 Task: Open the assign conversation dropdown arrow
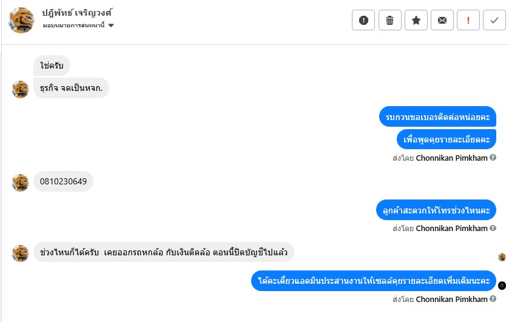111,25
